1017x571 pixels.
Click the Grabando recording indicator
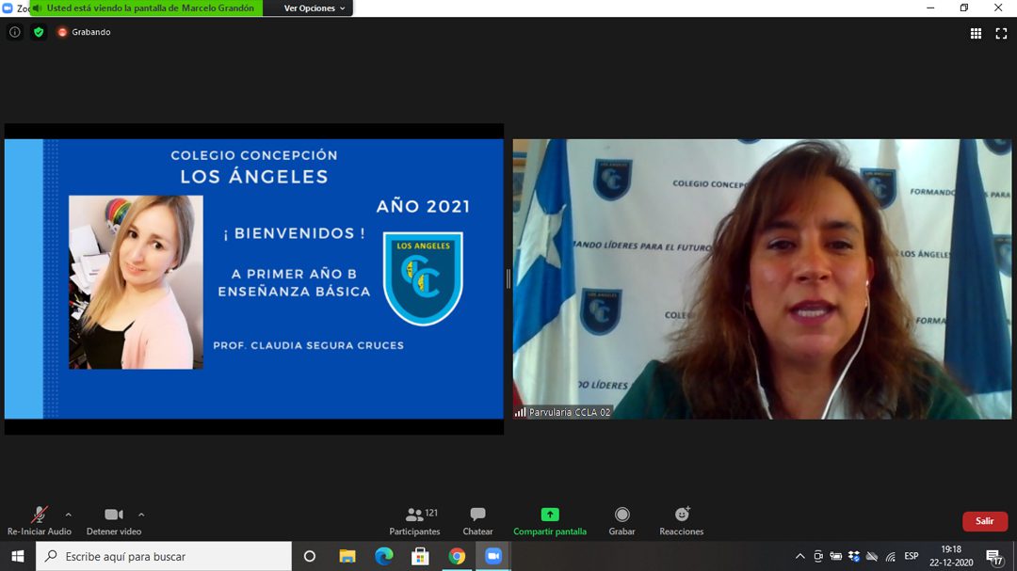point(84,32)
